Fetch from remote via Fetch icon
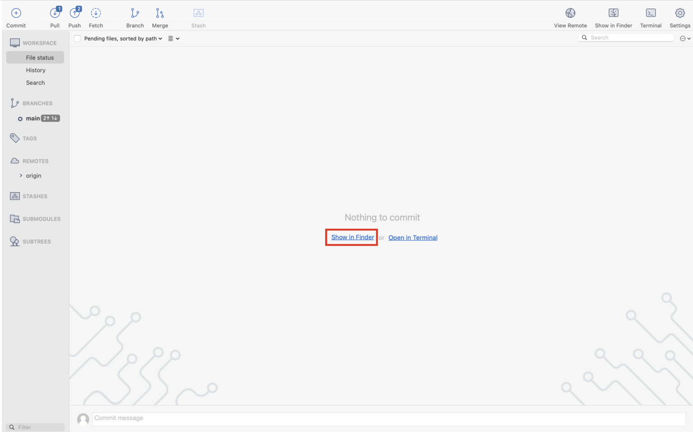693x432 pixels. click(96, 14)
